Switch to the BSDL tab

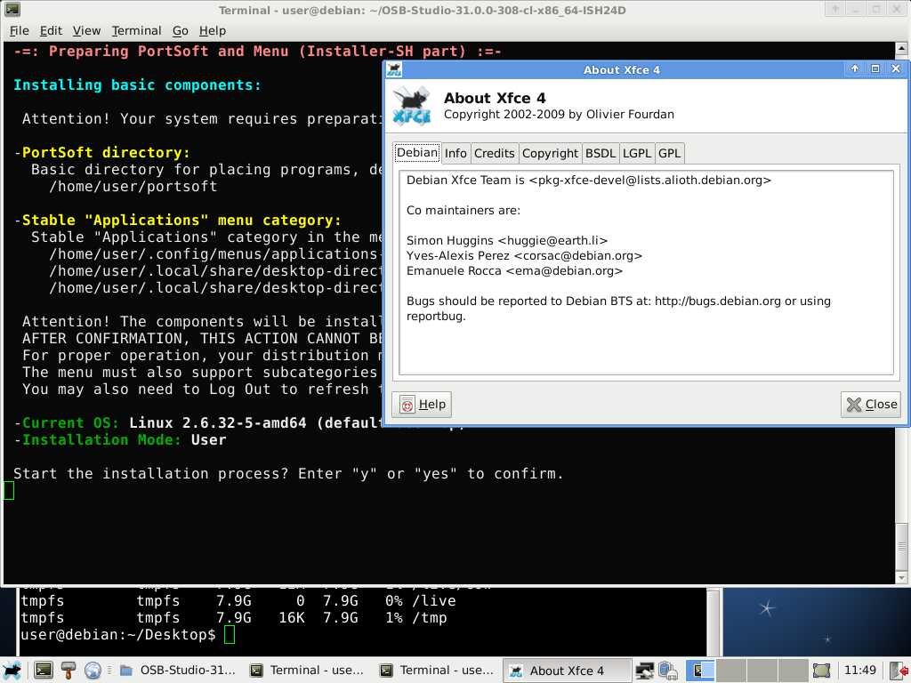(x=601, y=153)
